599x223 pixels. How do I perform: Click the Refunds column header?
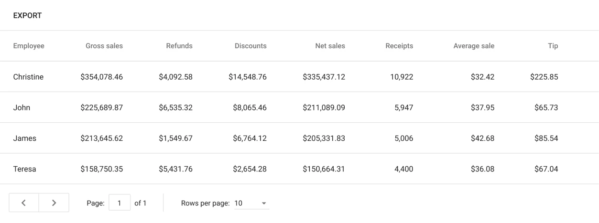pyautogui.click(x=179, y=46)
